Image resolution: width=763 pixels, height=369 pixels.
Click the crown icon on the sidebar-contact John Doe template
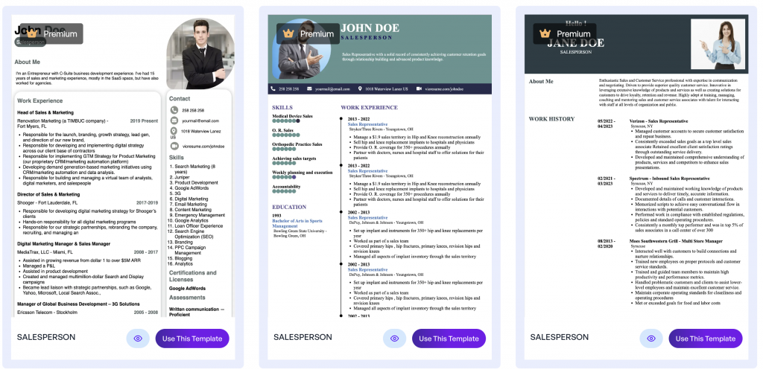[x=32, y=33]
